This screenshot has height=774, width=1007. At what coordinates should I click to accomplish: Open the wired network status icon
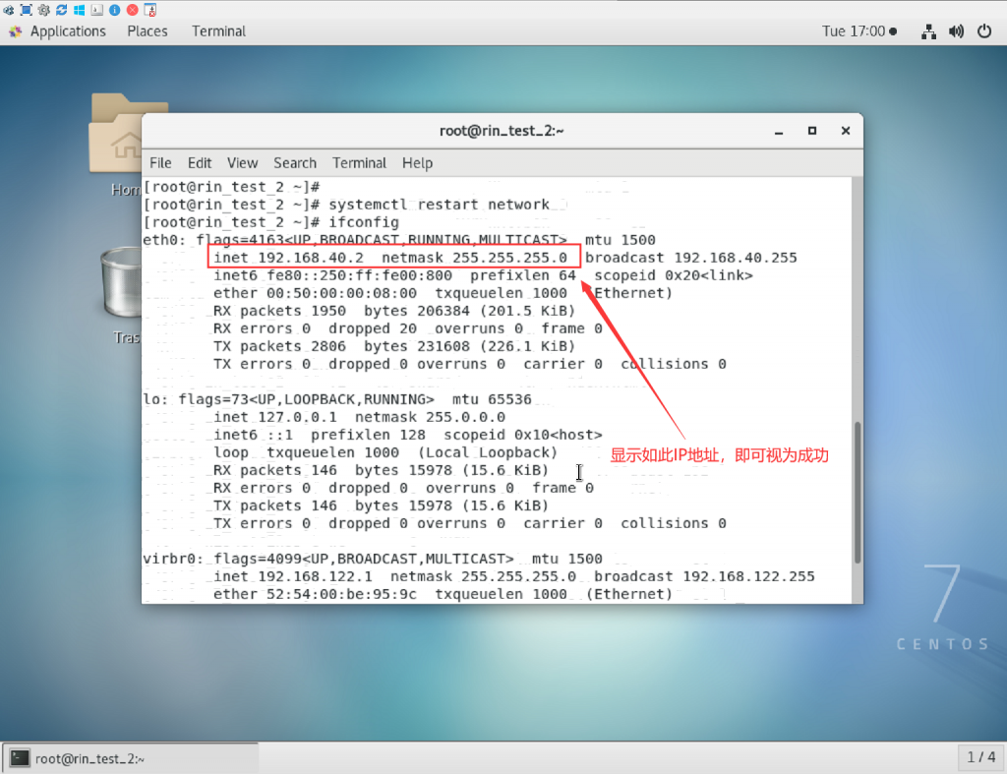927,31
